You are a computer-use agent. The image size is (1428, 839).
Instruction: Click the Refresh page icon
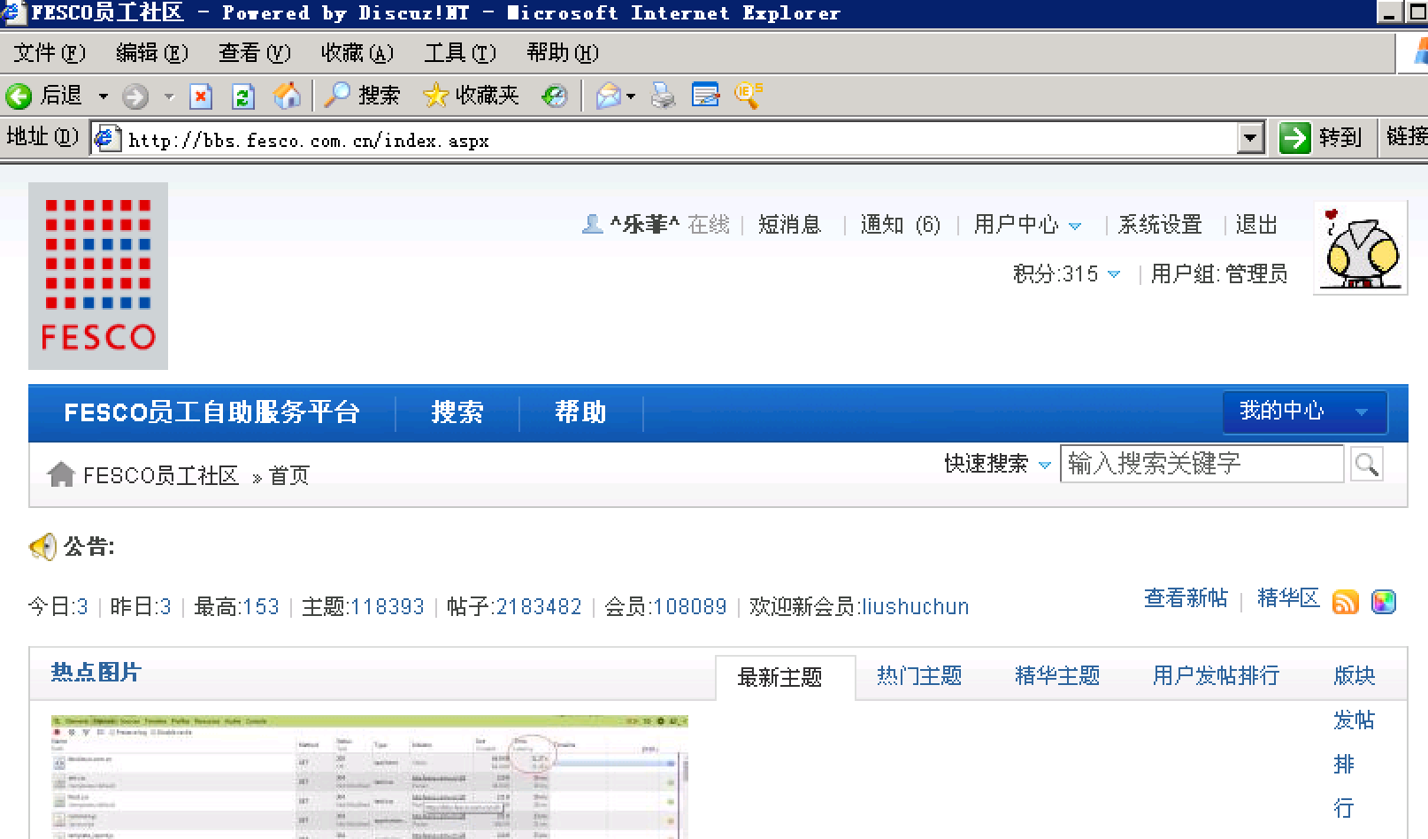243,96
